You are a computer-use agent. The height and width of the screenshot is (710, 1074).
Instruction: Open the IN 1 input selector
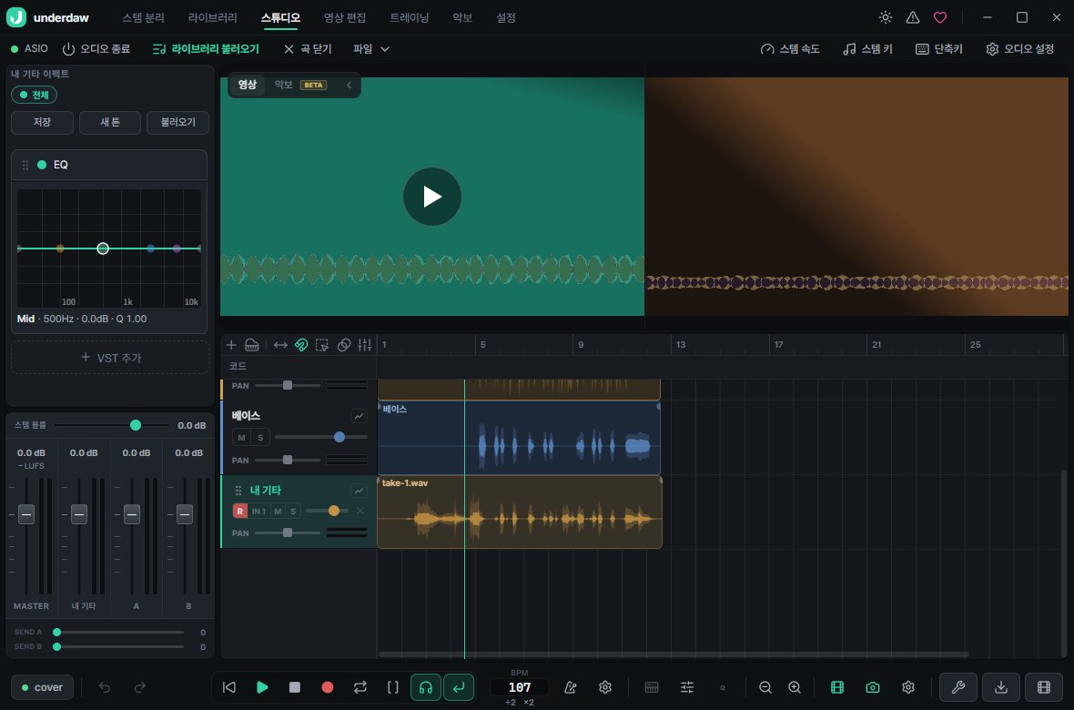click(x=258, y=512)
